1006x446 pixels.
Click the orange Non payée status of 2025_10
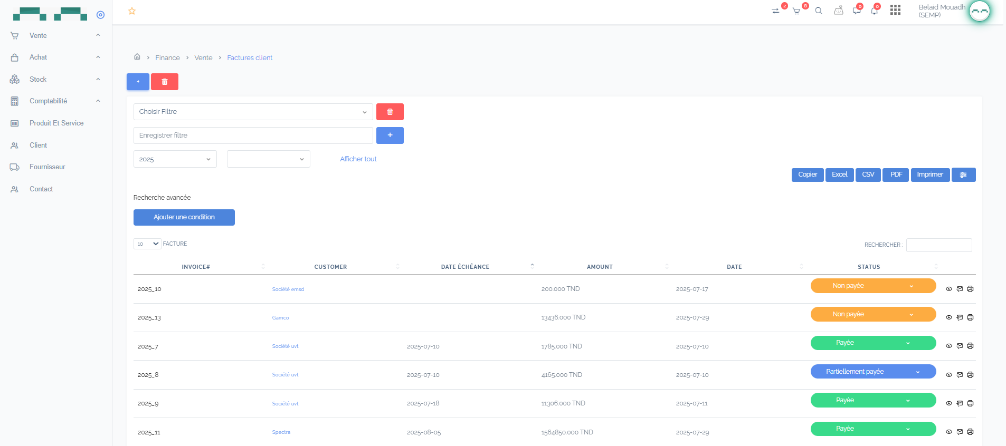(x=873, y=286)
